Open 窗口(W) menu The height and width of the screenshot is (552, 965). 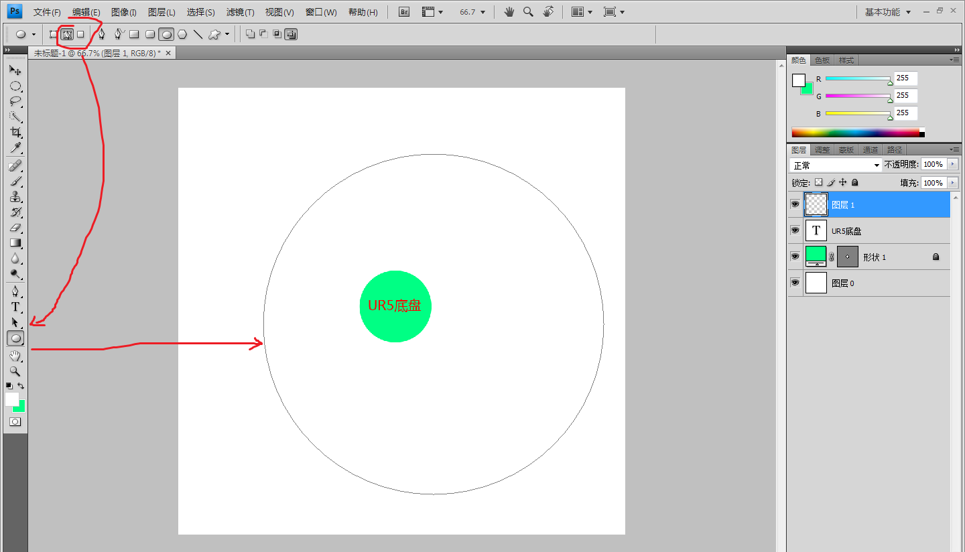tap(321, 12)
